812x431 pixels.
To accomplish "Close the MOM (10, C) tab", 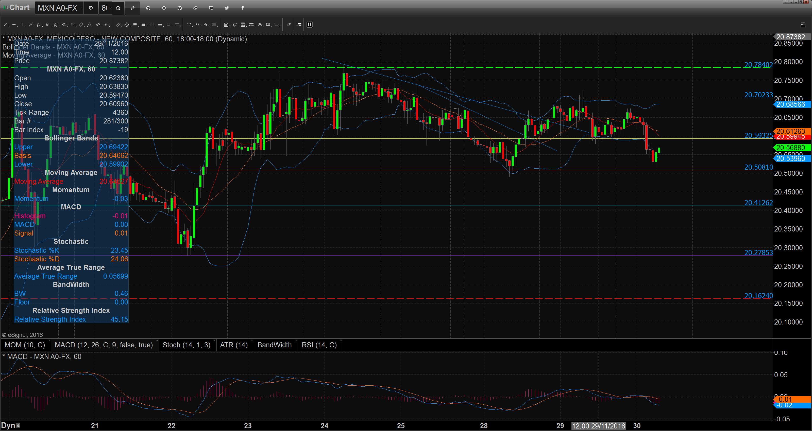I will (49, 341).
